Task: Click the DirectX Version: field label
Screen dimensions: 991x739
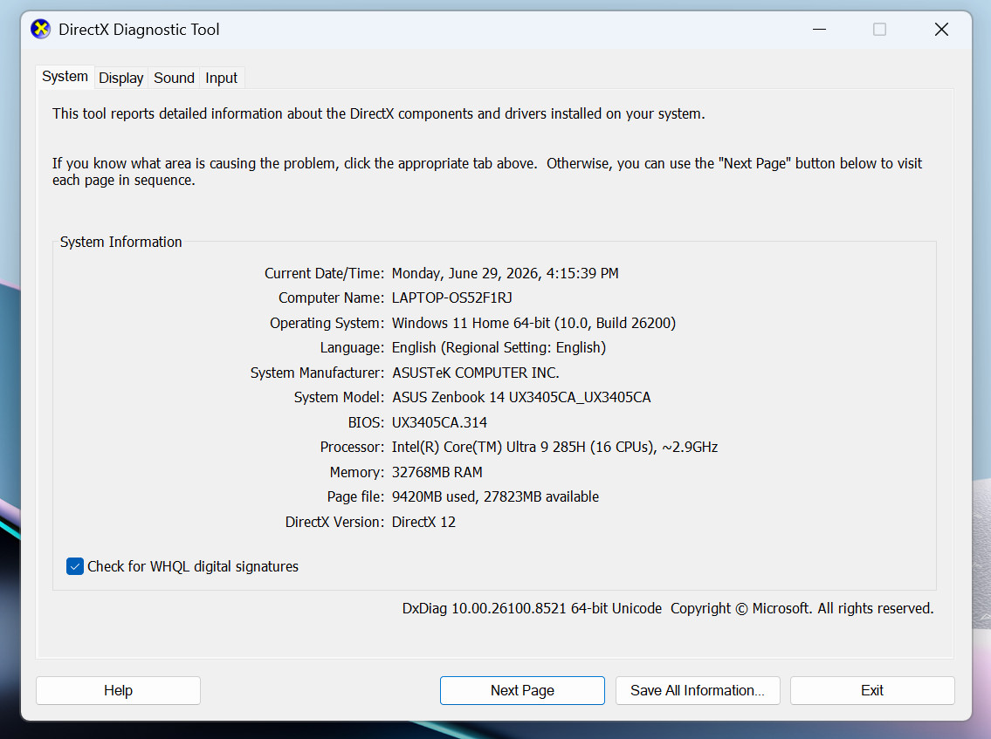Action: (x=334, y=523)
